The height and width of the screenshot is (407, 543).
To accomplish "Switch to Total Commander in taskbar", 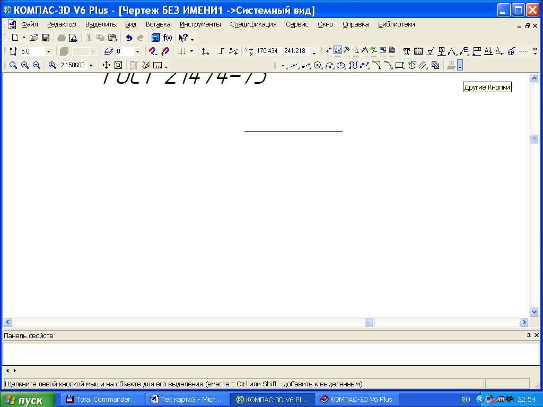I will pos(102,400).
